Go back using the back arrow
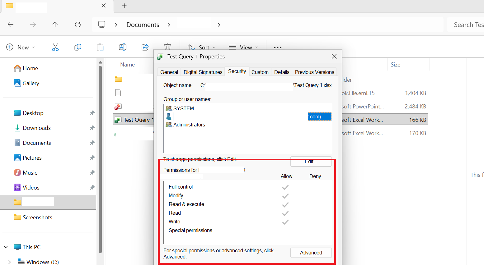 [11, 25]
